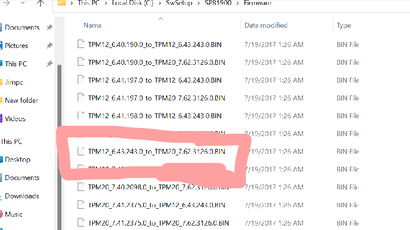Select file TPM12_6.40.190.0_to_TPM12_6.43.243.0.BIN
This screenshot has width=410, height=230.
[x=154, y=45]
